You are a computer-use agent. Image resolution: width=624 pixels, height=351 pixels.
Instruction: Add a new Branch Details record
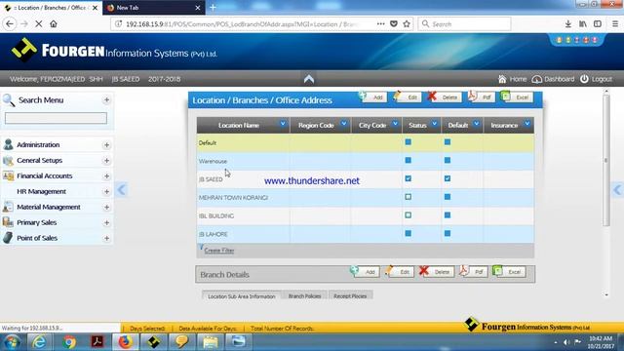365,272
